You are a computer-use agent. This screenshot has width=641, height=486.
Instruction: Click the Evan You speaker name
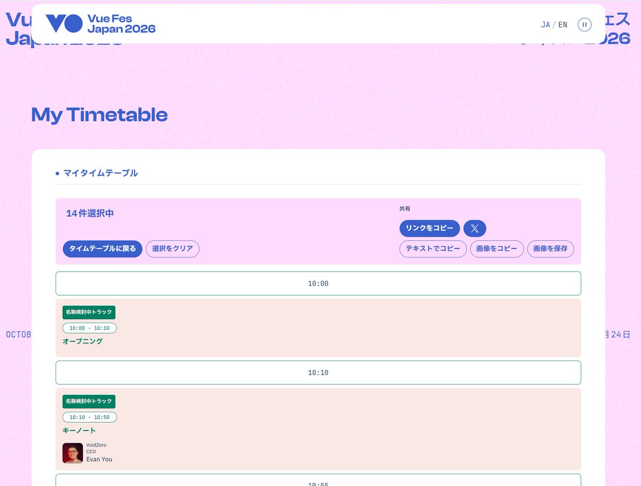[99, 459]
